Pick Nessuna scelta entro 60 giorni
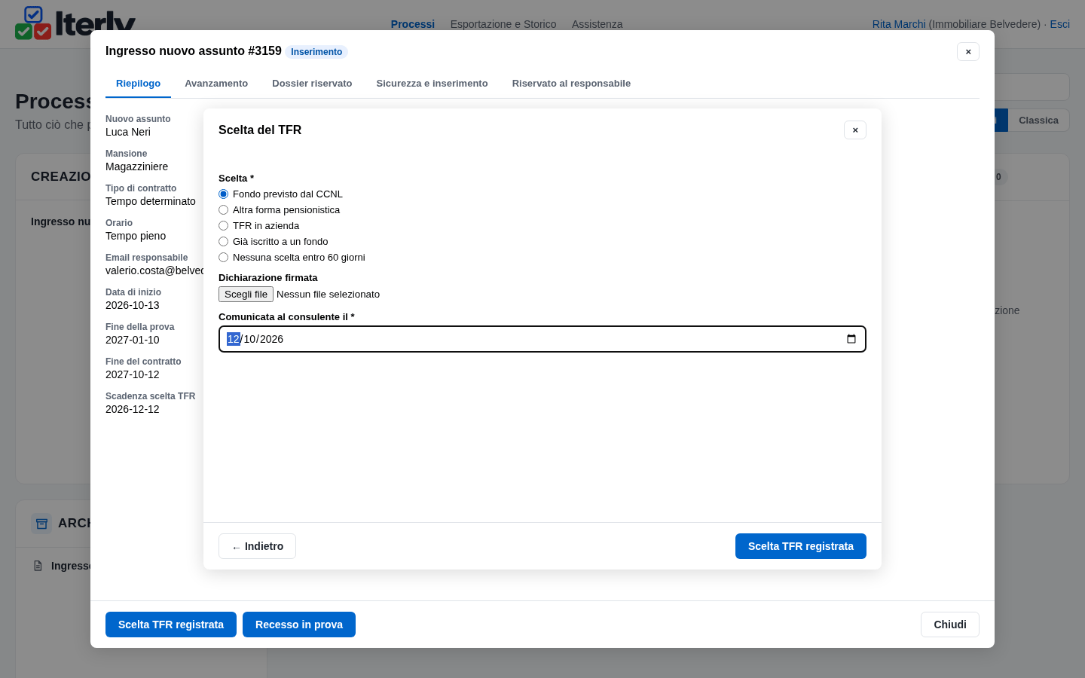 (223, 258)
